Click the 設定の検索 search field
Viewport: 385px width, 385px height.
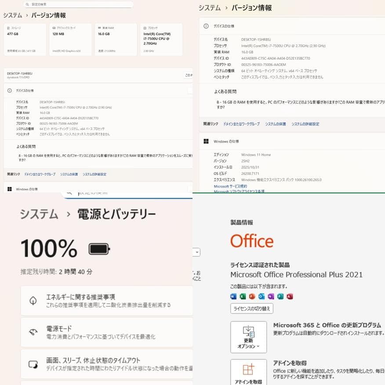coord(77,4)
